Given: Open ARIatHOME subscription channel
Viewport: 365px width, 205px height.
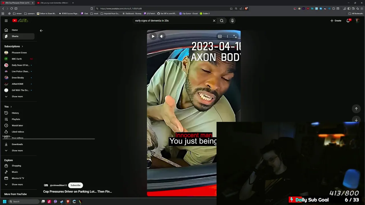Looking at the screenshot, I should coord(19,84).
